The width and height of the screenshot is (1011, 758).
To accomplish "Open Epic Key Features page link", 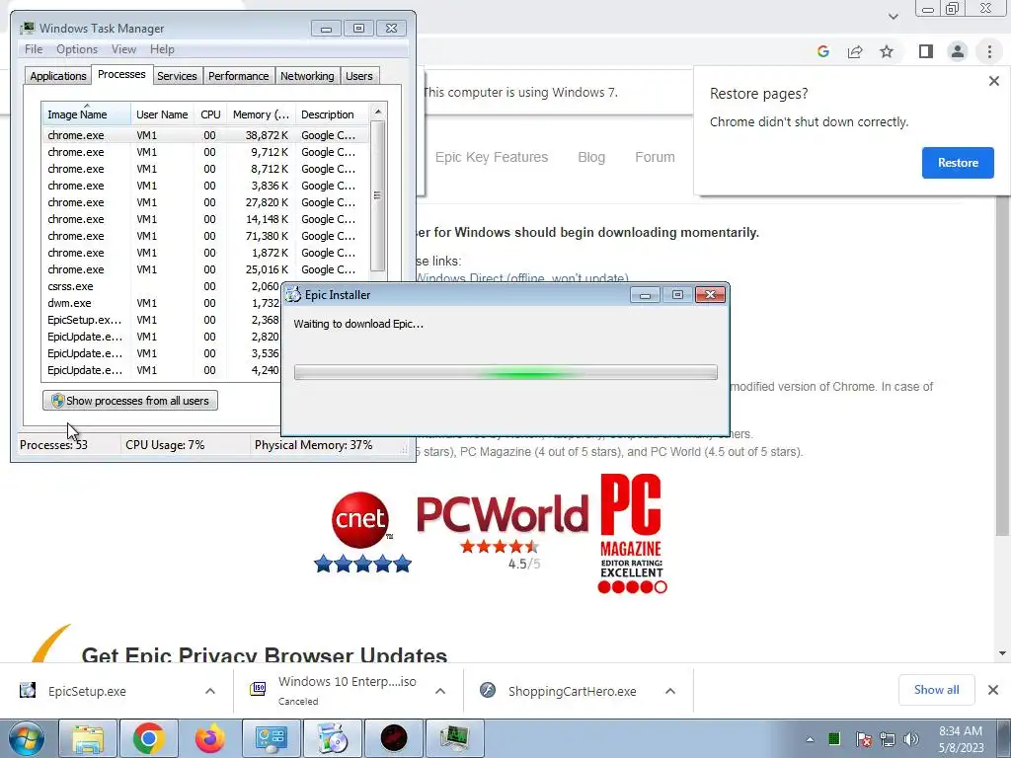I will point(492,157).
